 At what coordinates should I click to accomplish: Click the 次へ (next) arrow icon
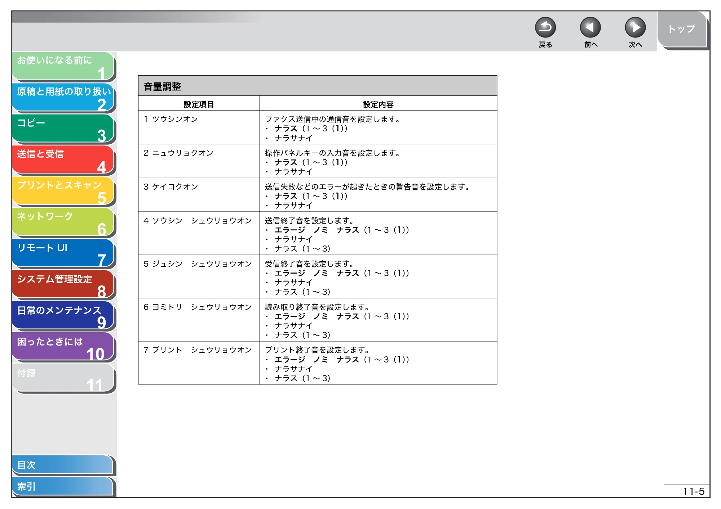(635, 27)
